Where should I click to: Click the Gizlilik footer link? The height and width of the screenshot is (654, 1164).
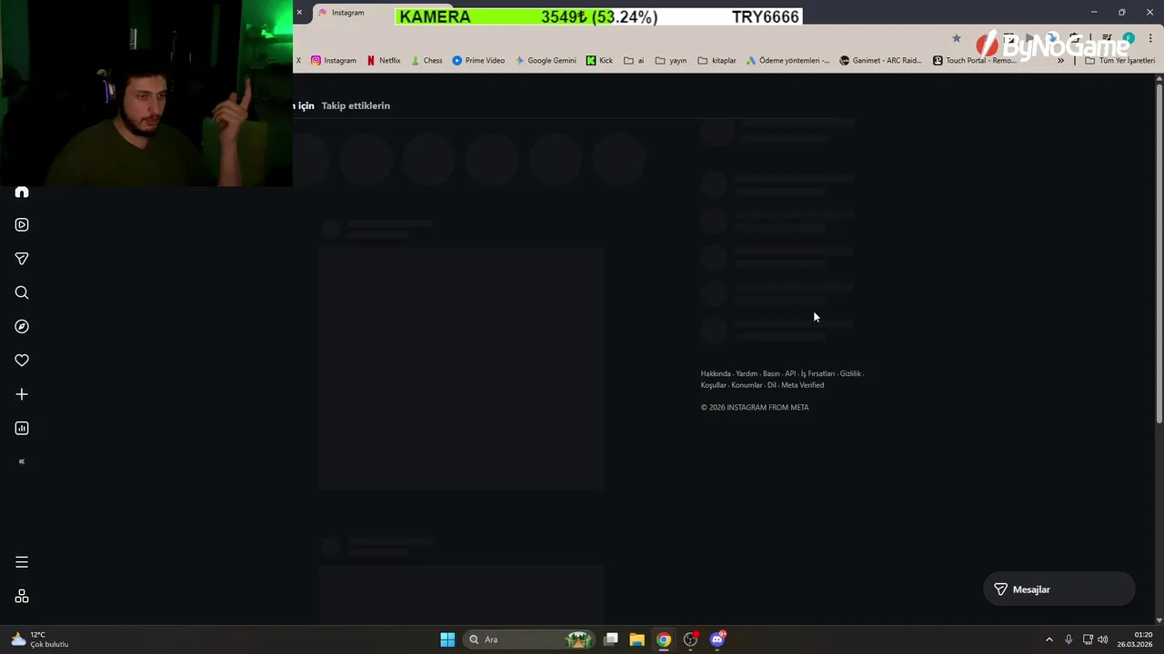pyautogui.click(x=850, y=373)
